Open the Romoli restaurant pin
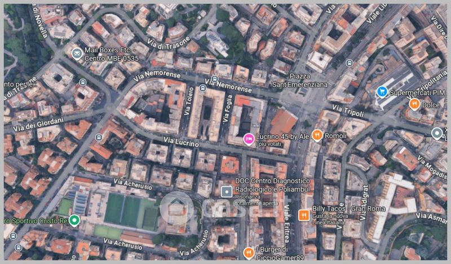 [317, 135]
